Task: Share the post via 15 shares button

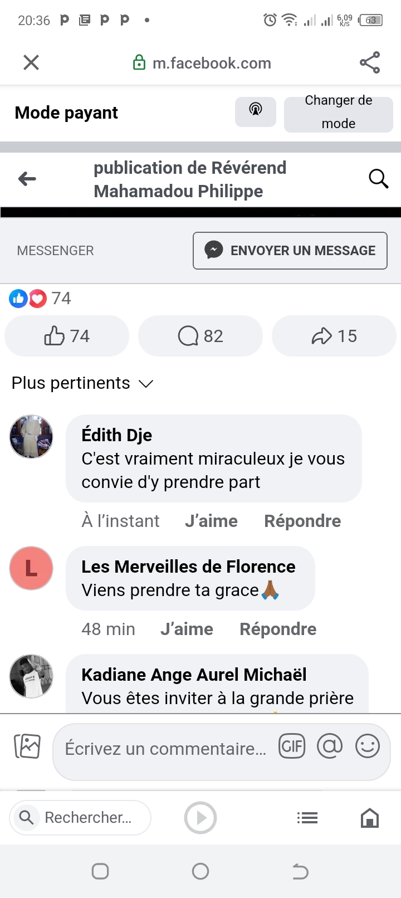Action: pyautogui.click(x=334, y=336)
